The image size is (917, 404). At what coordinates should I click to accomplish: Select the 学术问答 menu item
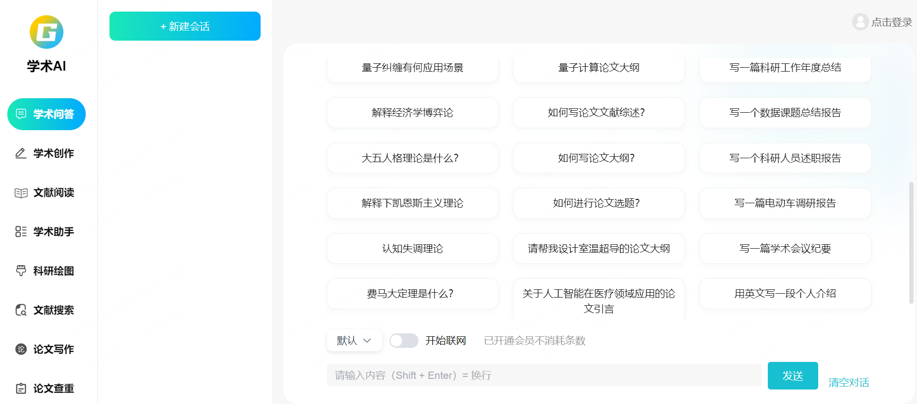(x=47, y=114)
